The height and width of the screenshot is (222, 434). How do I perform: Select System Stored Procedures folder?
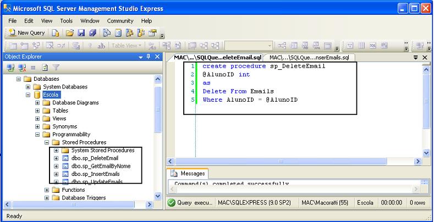click(103, 150)
